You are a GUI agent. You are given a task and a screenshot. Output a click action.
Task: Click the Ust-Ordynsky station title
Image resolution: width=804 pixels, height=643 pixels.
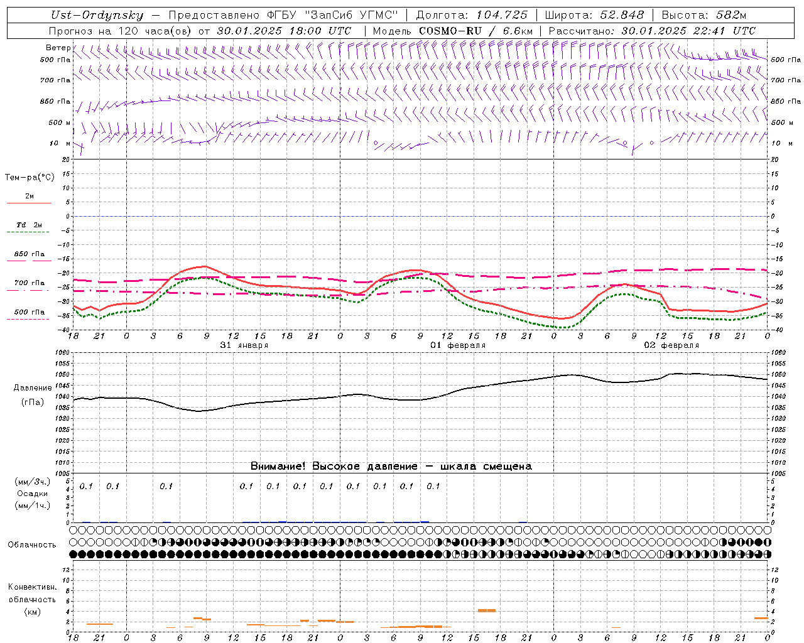coord(97,15)
